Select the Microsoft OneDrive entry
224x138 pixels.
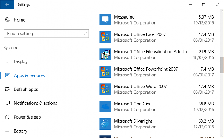tap(157, 106)
